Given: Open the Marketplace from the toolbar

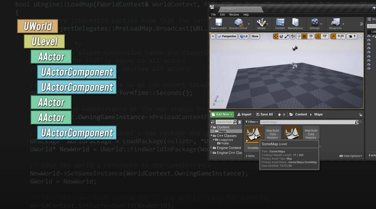Looking at the screenshot, I should [x=295, y=24].
